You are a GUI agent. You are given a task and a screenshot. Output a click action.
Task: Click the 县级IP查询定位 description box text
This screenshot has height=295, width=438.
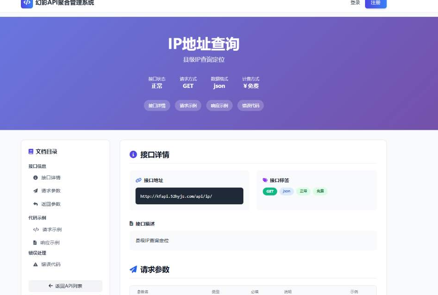click(x=152, y=241)
